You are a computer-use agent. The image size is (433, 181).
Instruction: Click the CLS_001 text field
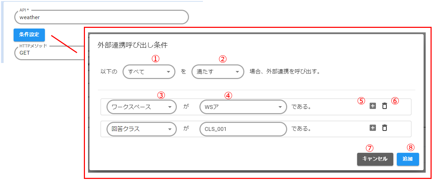(243, 129)
